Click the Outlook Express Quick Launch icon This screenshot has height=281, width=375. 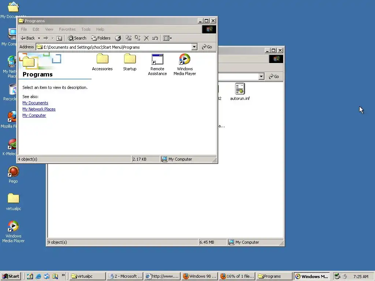pos(47,276)
